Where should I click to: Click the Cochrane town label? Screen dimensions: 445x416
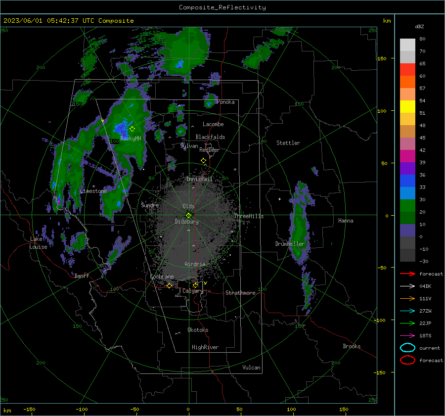tap(162, 277)
